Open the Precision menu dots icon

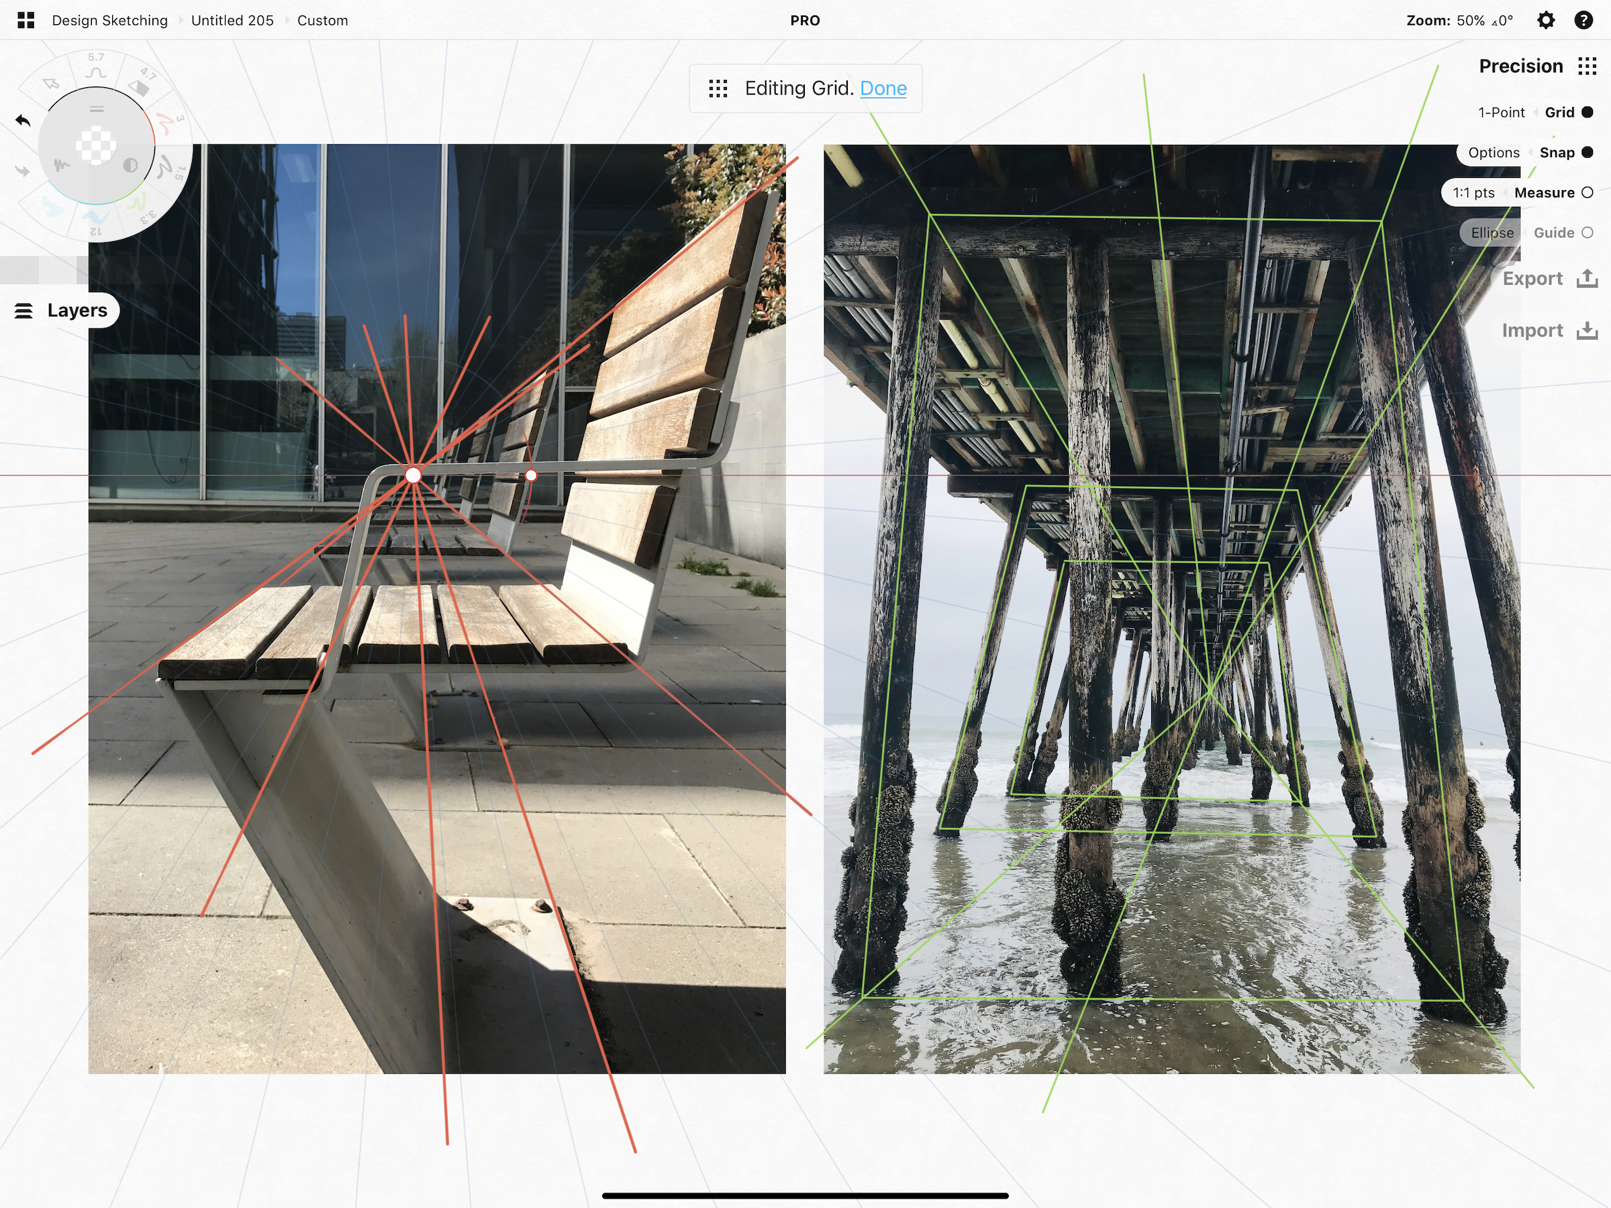(x=1587, y=66)
